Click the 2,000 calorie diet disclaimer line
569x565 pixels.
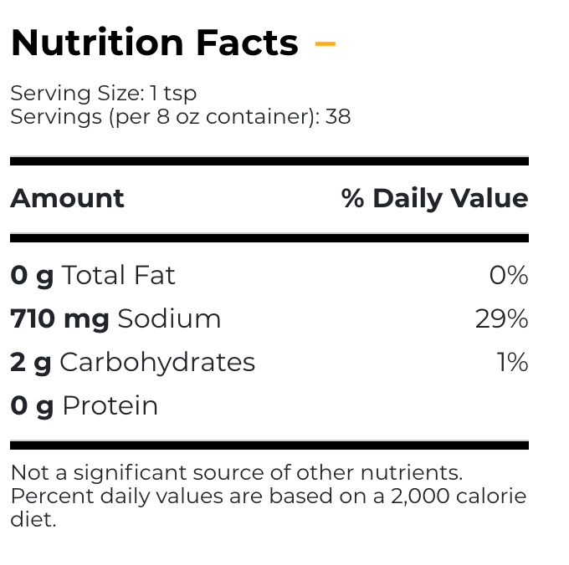(x=269, y=507)
